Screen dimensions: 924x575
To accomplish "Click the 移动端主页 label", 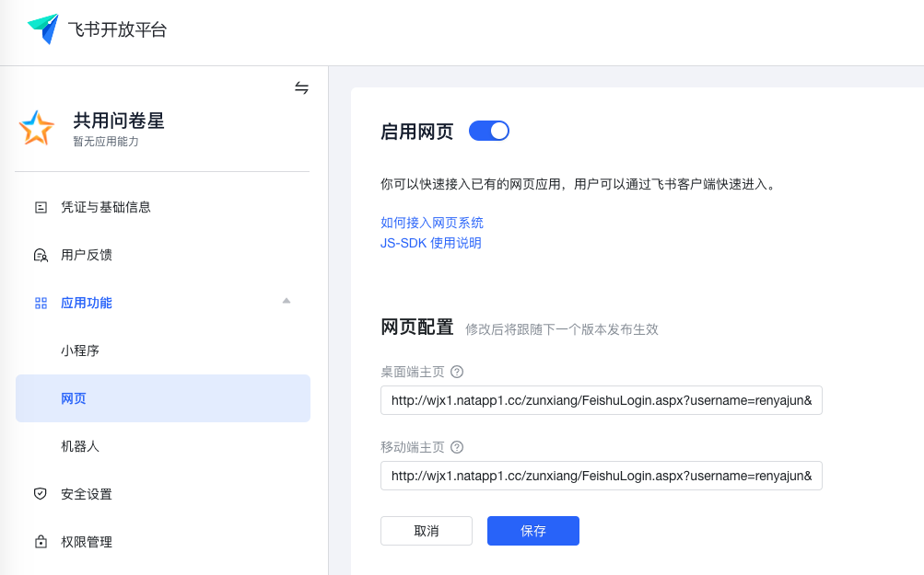I will pos(413,447).
